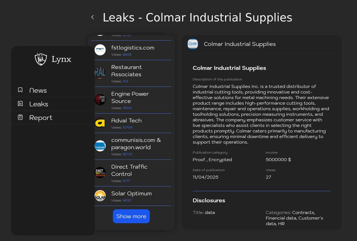Viewport: 357px width, 241px height.
Task: Click the Date of publication label
Action: click(x=209, y=170)
